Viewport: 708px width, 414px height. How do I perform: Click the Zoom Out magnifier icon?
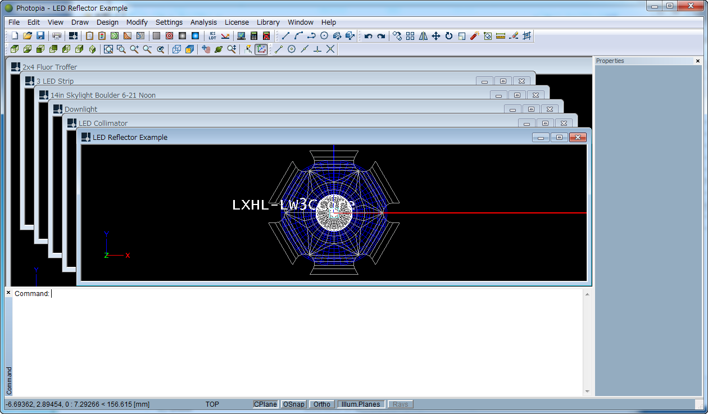[x=147, y=49]
